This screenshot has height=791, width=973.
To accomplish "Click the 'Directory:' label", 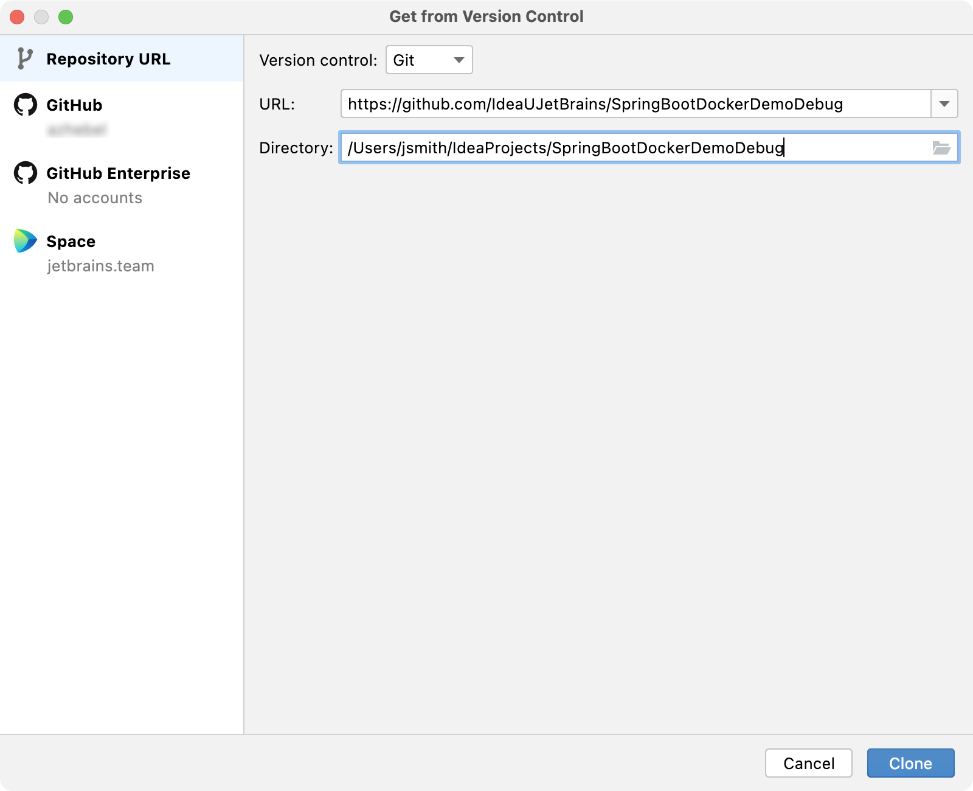I will (x=296, y=148).
